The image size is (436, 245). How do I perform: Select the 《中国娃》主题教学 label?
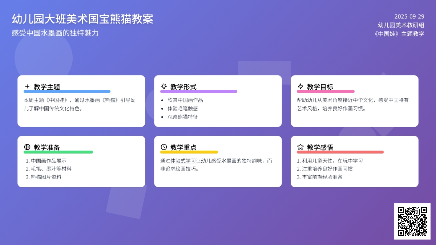tap(399, 34)
